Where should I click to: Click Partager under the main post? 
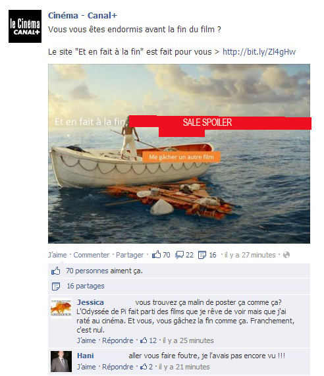[x=130, y=255]
